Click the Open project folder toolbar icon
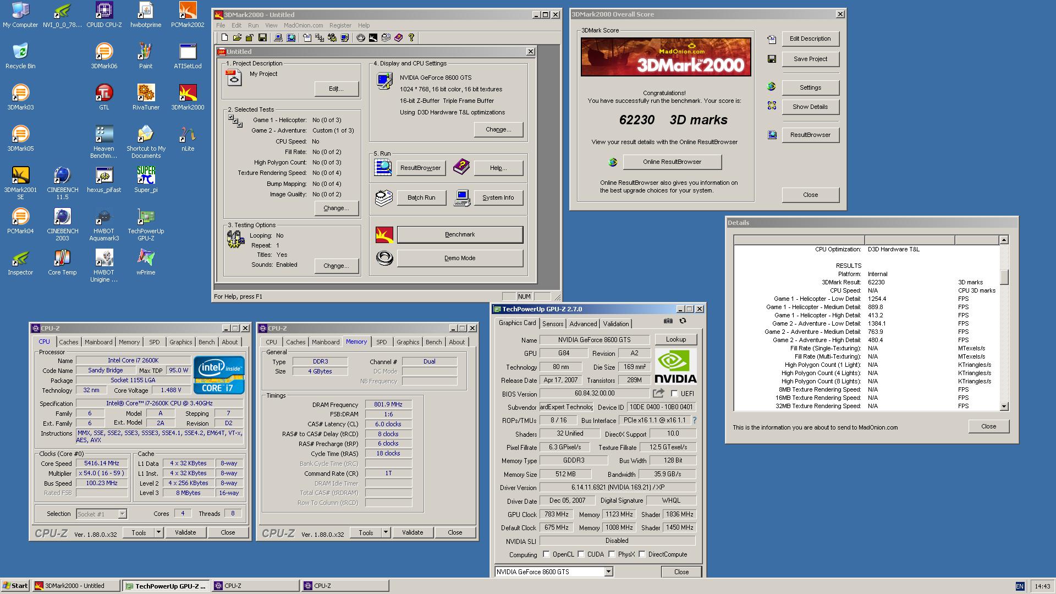Image resolution: width=1056 pixels, height=594 pixels. [237, 37]
